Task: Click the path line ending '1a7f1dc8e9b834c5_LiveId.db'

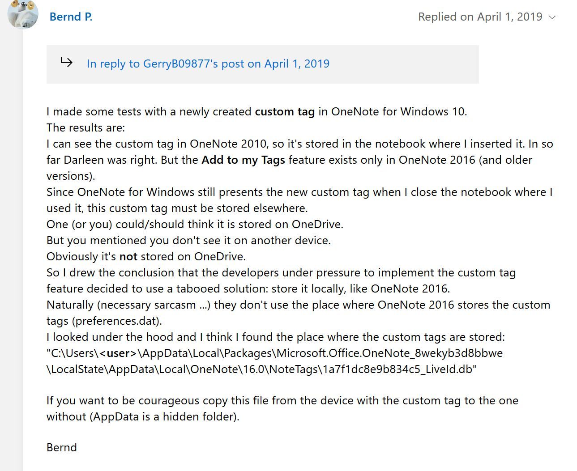Action: point(261,369)
